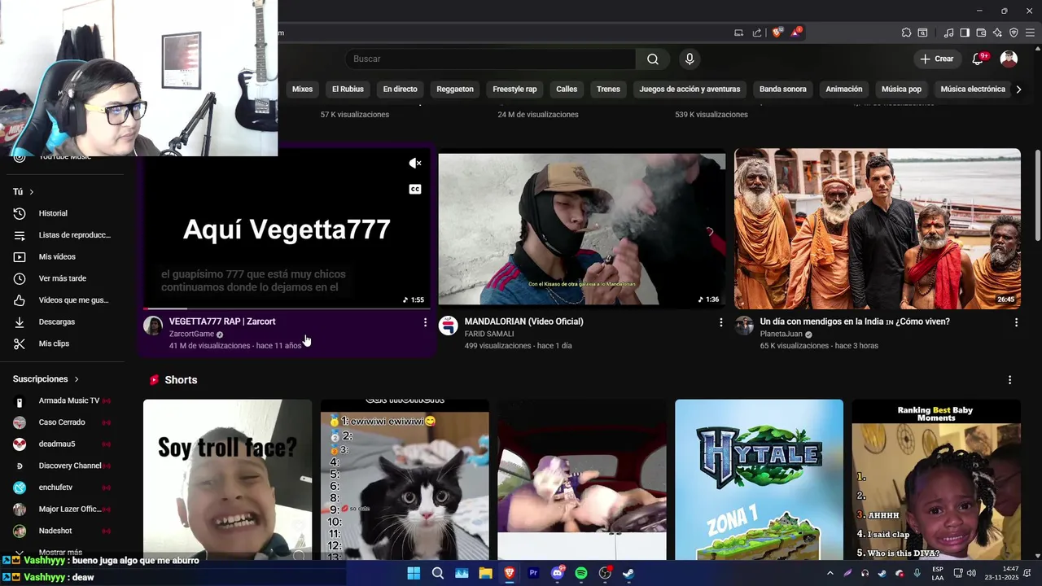Expand Suscripciones section chevron
The image size is (1042, 586).
[x=77, y=379]
